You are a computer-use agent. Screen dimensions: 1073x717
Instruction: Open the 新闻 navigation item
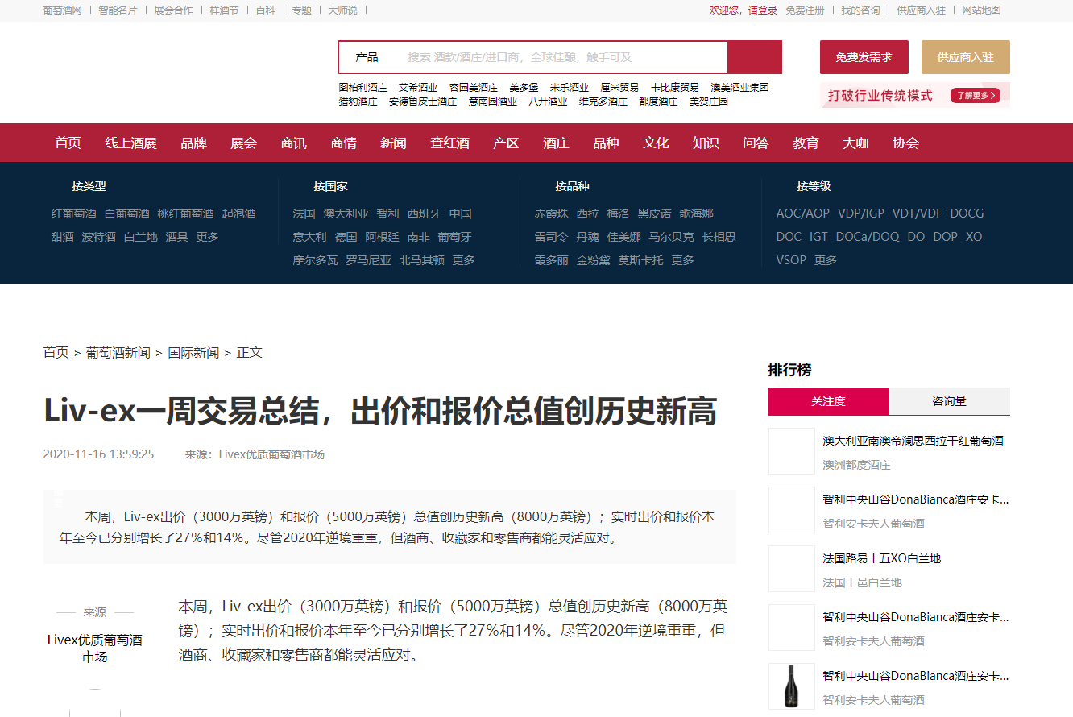pyautogui.click(x=393, y=143)
